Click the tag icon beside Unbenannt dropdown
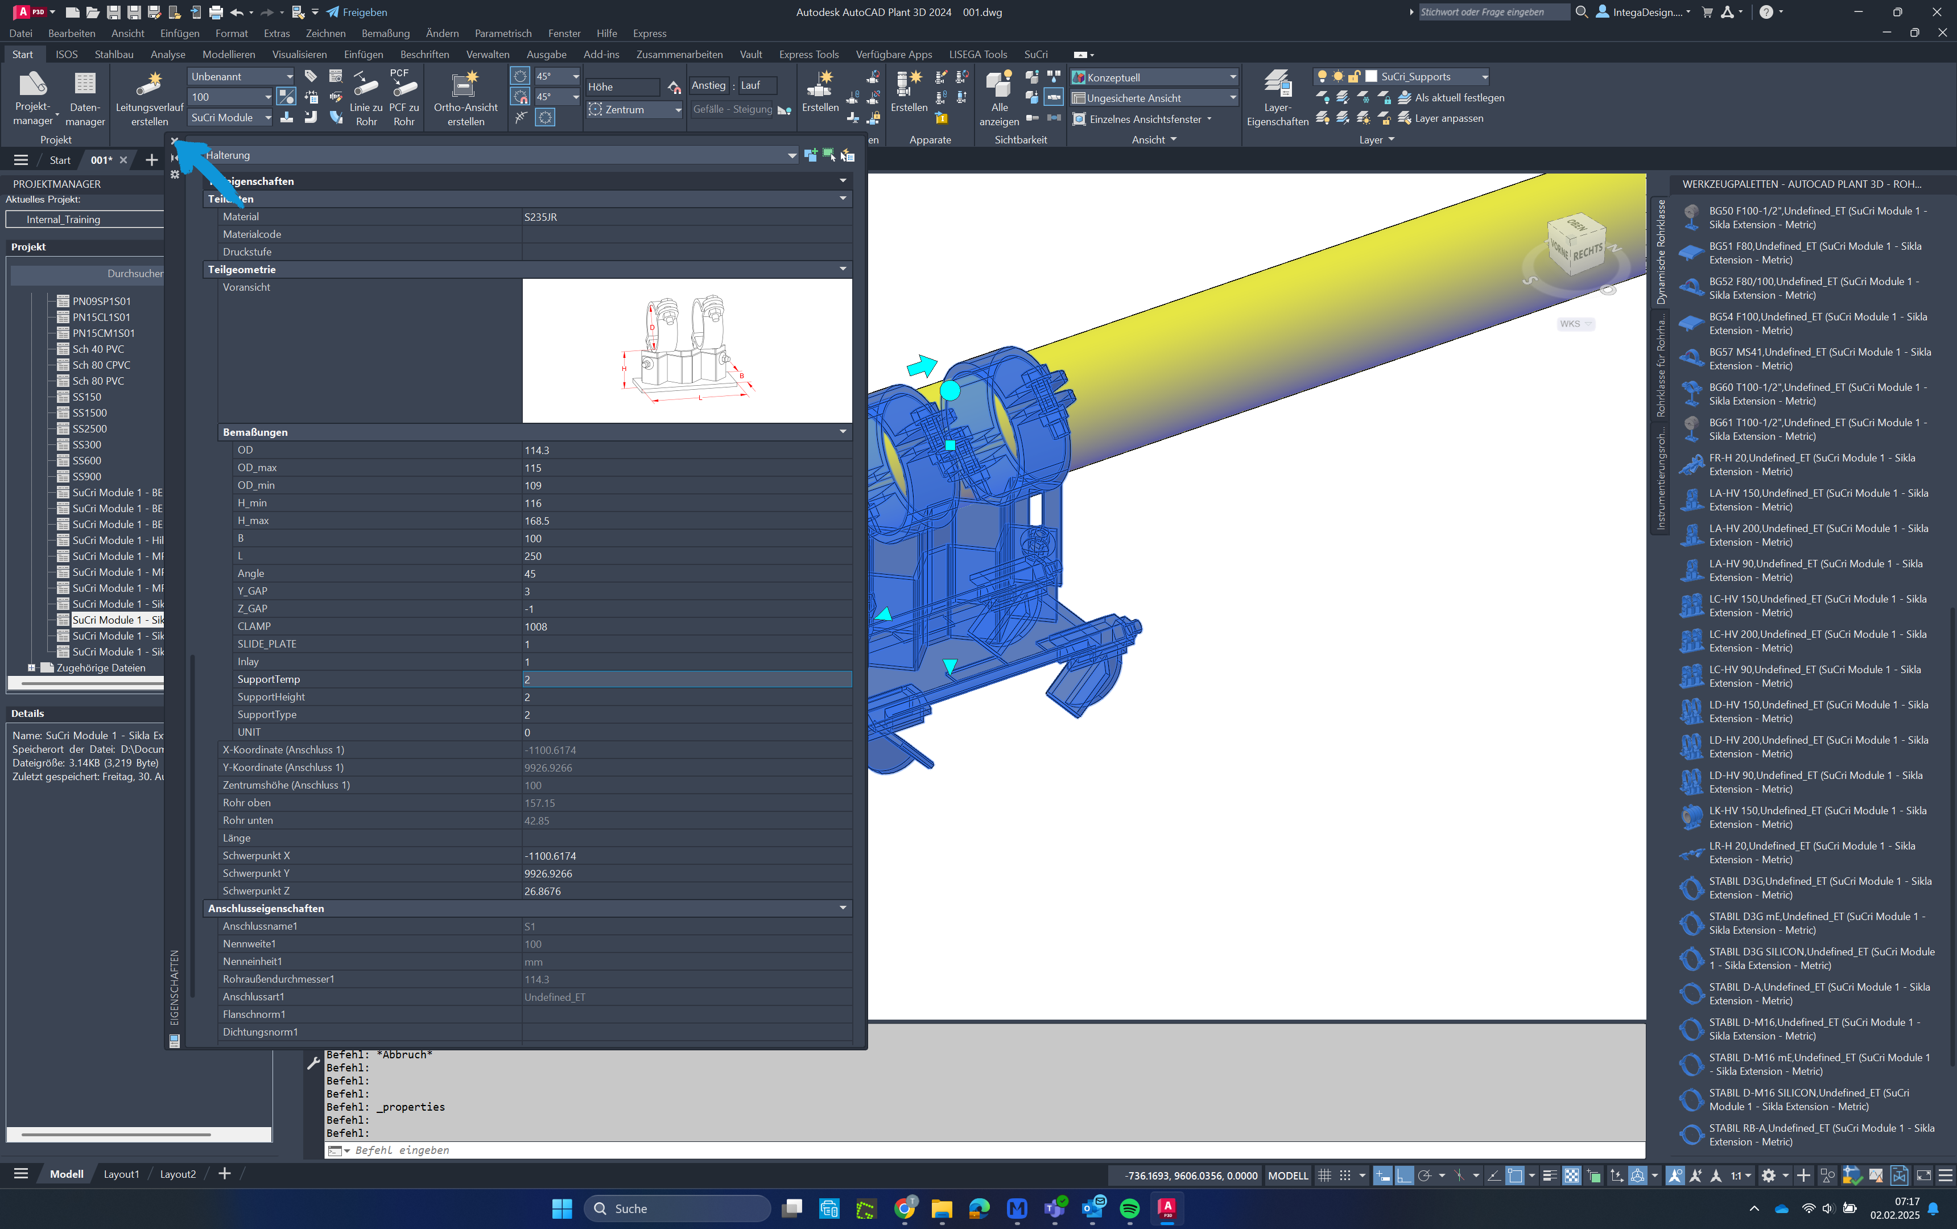 [311, 76]
